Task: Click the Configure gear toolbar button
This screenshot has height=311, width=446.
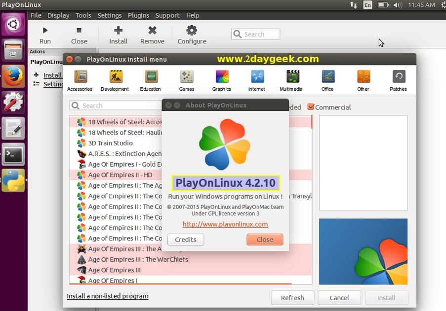Action: (x=192, y=35)
